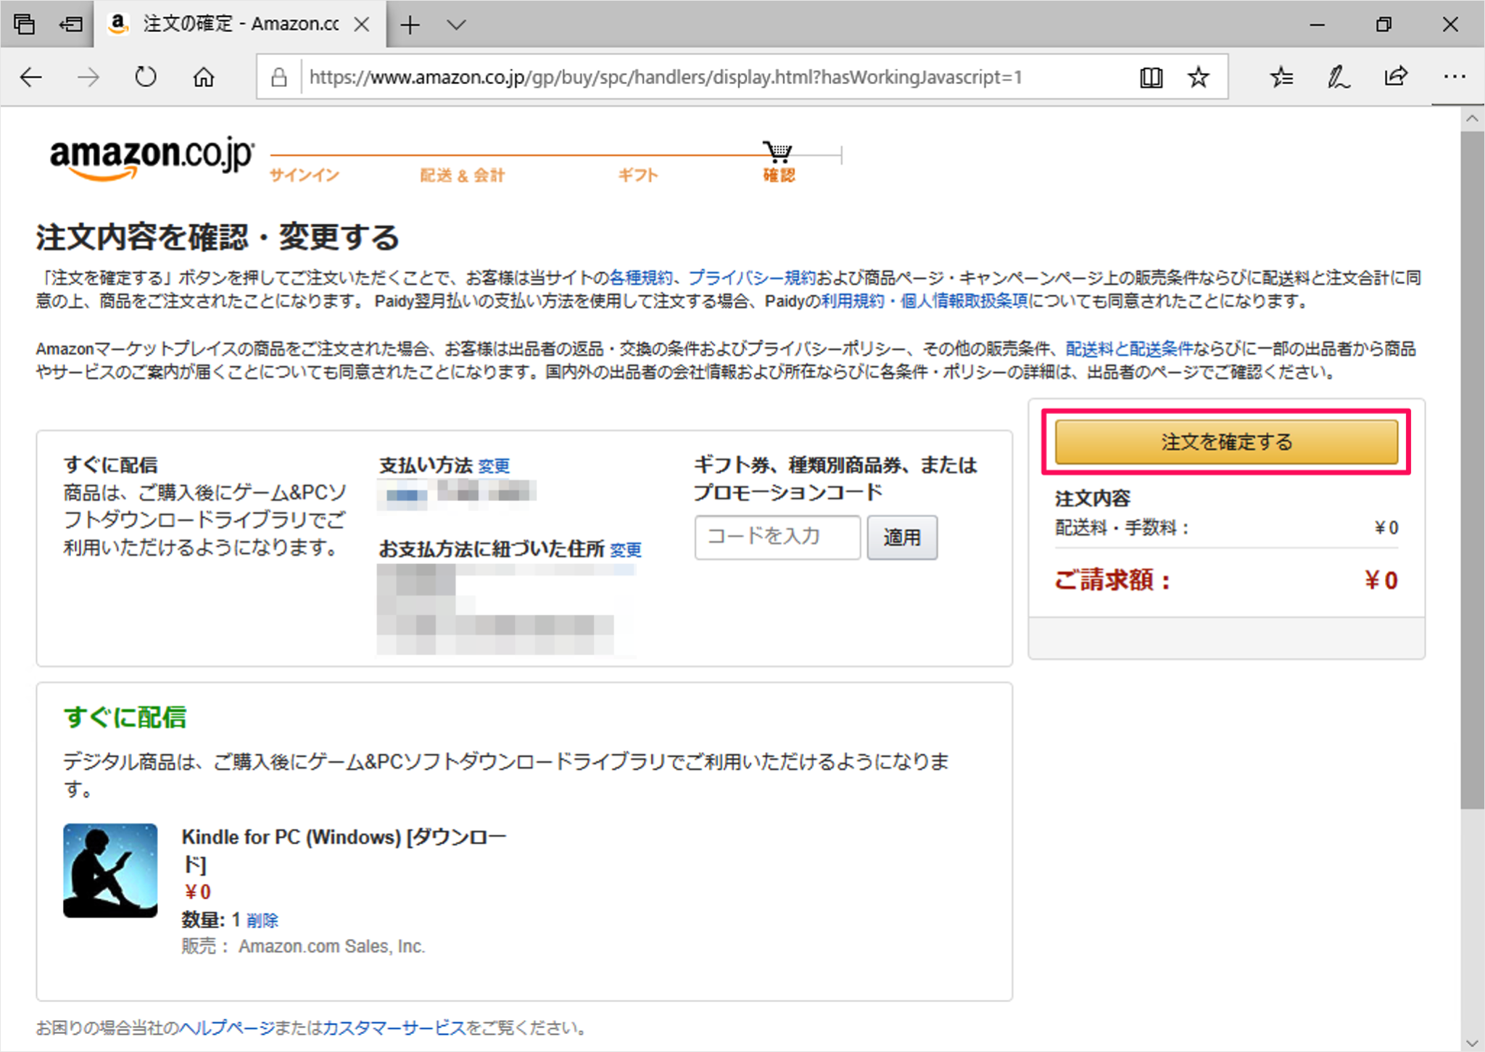The image size is (1485, 1052).
Task: Navigate back to the previous page
Action: (x=30, y=77)
